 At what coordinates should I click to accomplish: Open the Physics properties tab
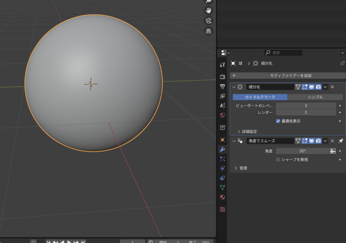click(x=222, y=168)
